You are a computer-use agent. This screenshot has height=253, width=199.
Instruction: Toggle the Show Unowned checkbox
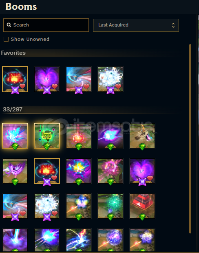click(x=6, y=39)
